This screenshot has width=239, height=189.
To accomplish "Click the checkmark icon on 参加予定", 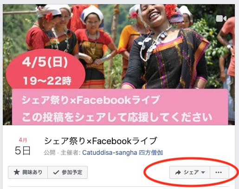I will click(56, 172).
